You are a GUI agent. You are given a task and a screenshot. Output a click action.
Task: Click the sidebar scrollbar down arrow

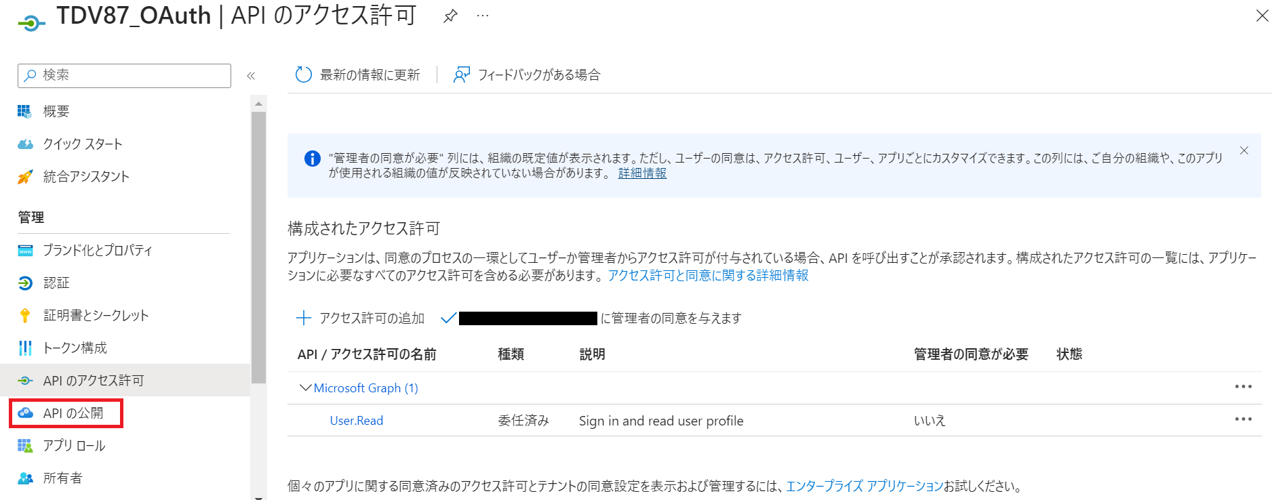pyautogui.click(x=258, y=497)
